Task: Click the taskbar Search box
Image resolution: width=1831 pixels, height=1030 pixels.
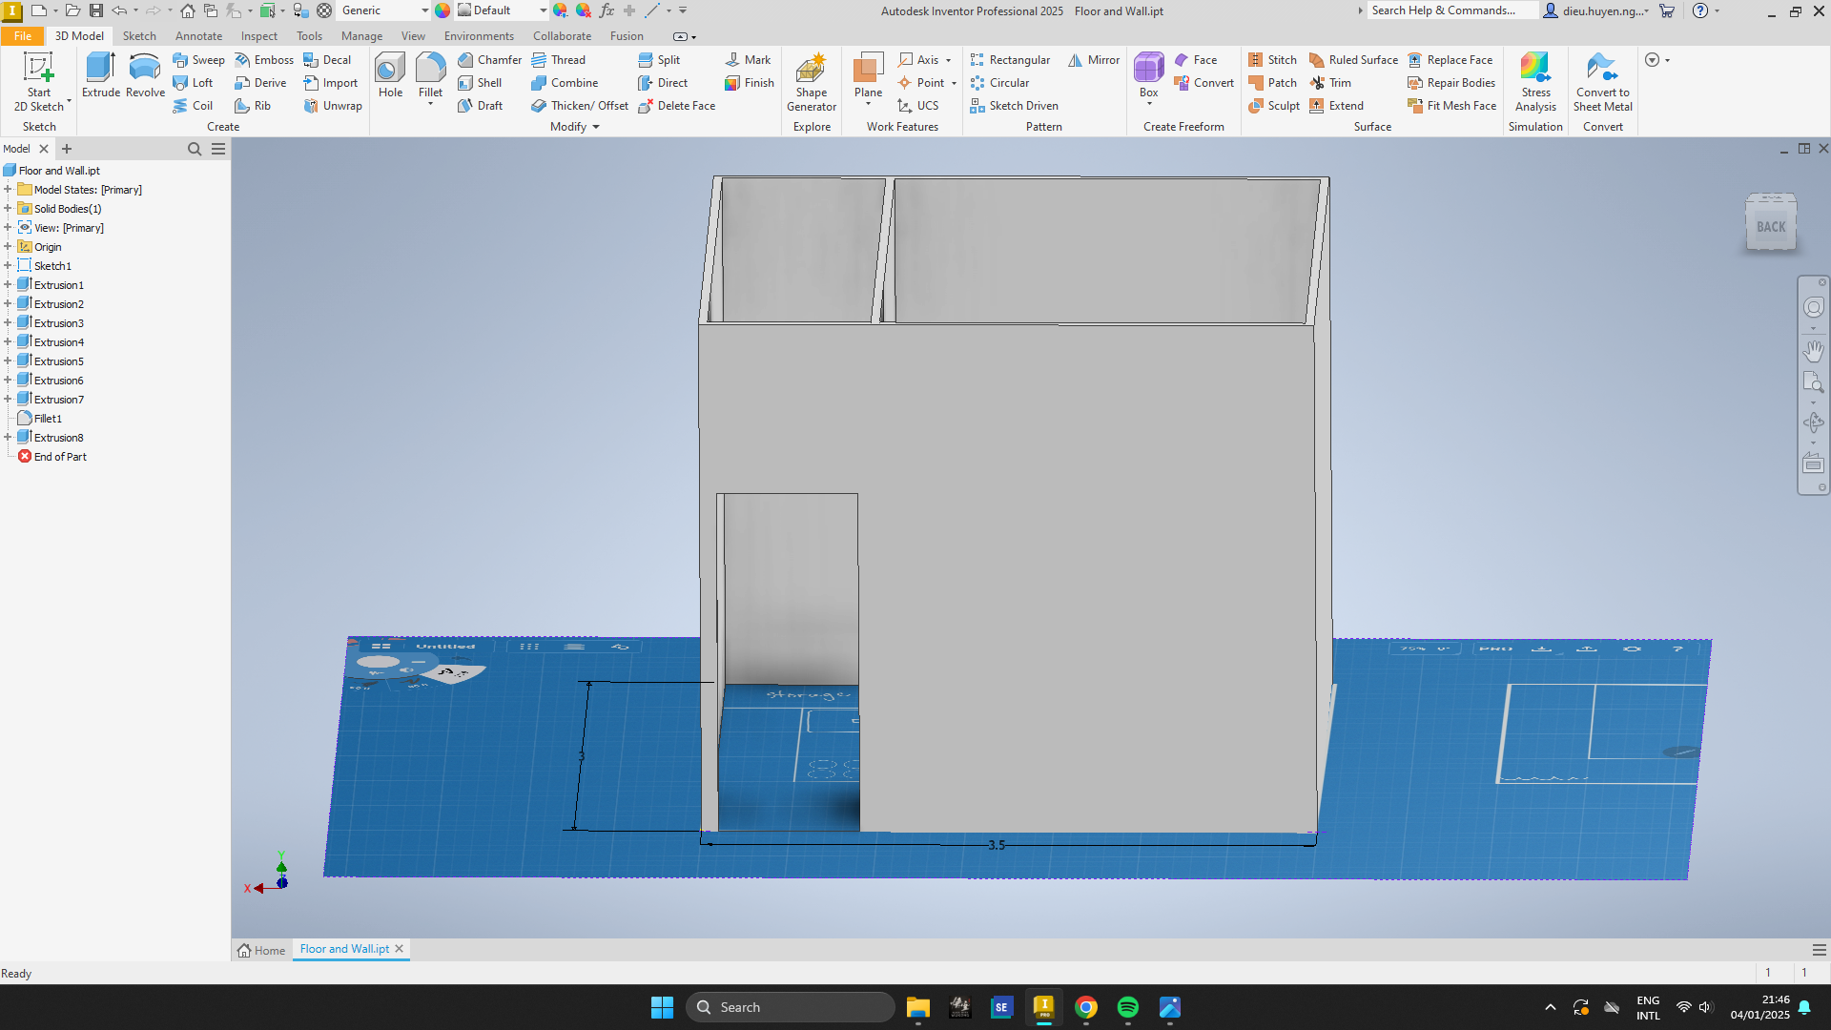Action: tap(791, 1007)
